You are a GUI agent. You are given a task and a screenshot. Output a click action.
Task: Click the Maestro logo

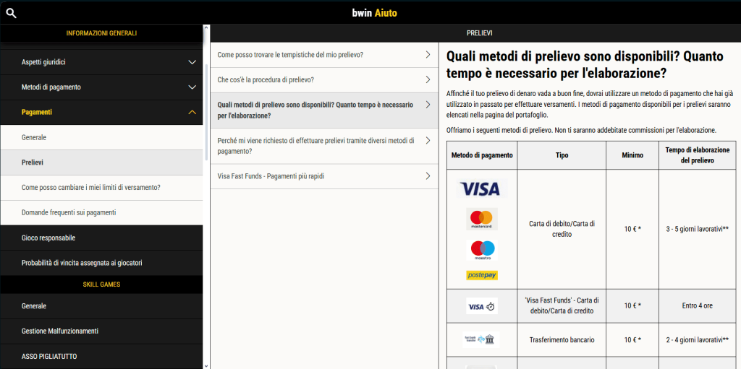481,250
